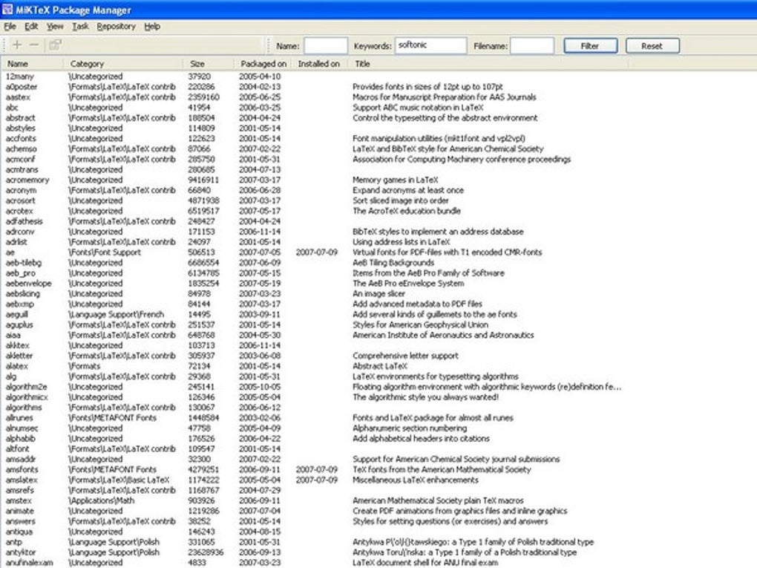Click the Reset button
The height and width of the screenshot is (568, 757).
point(652,46)
